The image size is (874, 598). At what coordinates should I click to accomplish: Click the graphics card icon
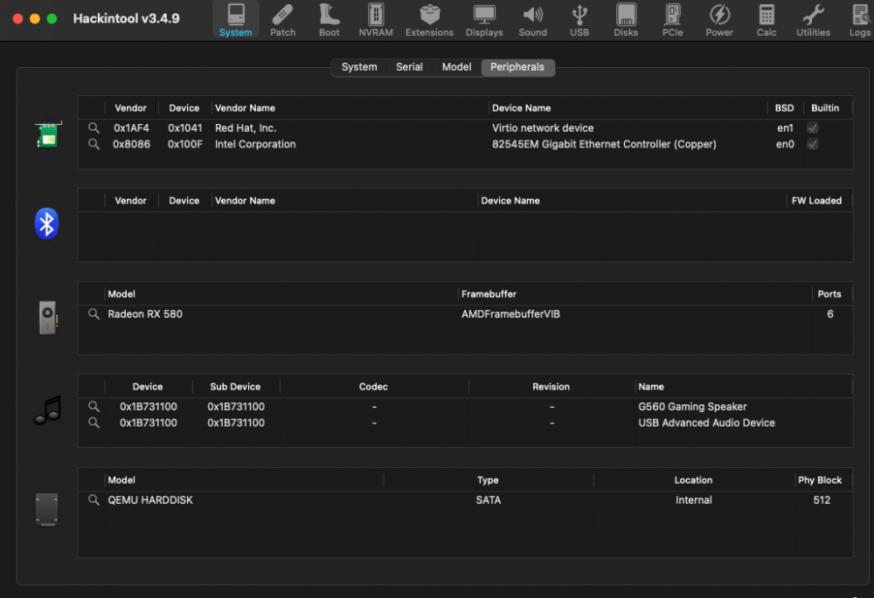48,318
